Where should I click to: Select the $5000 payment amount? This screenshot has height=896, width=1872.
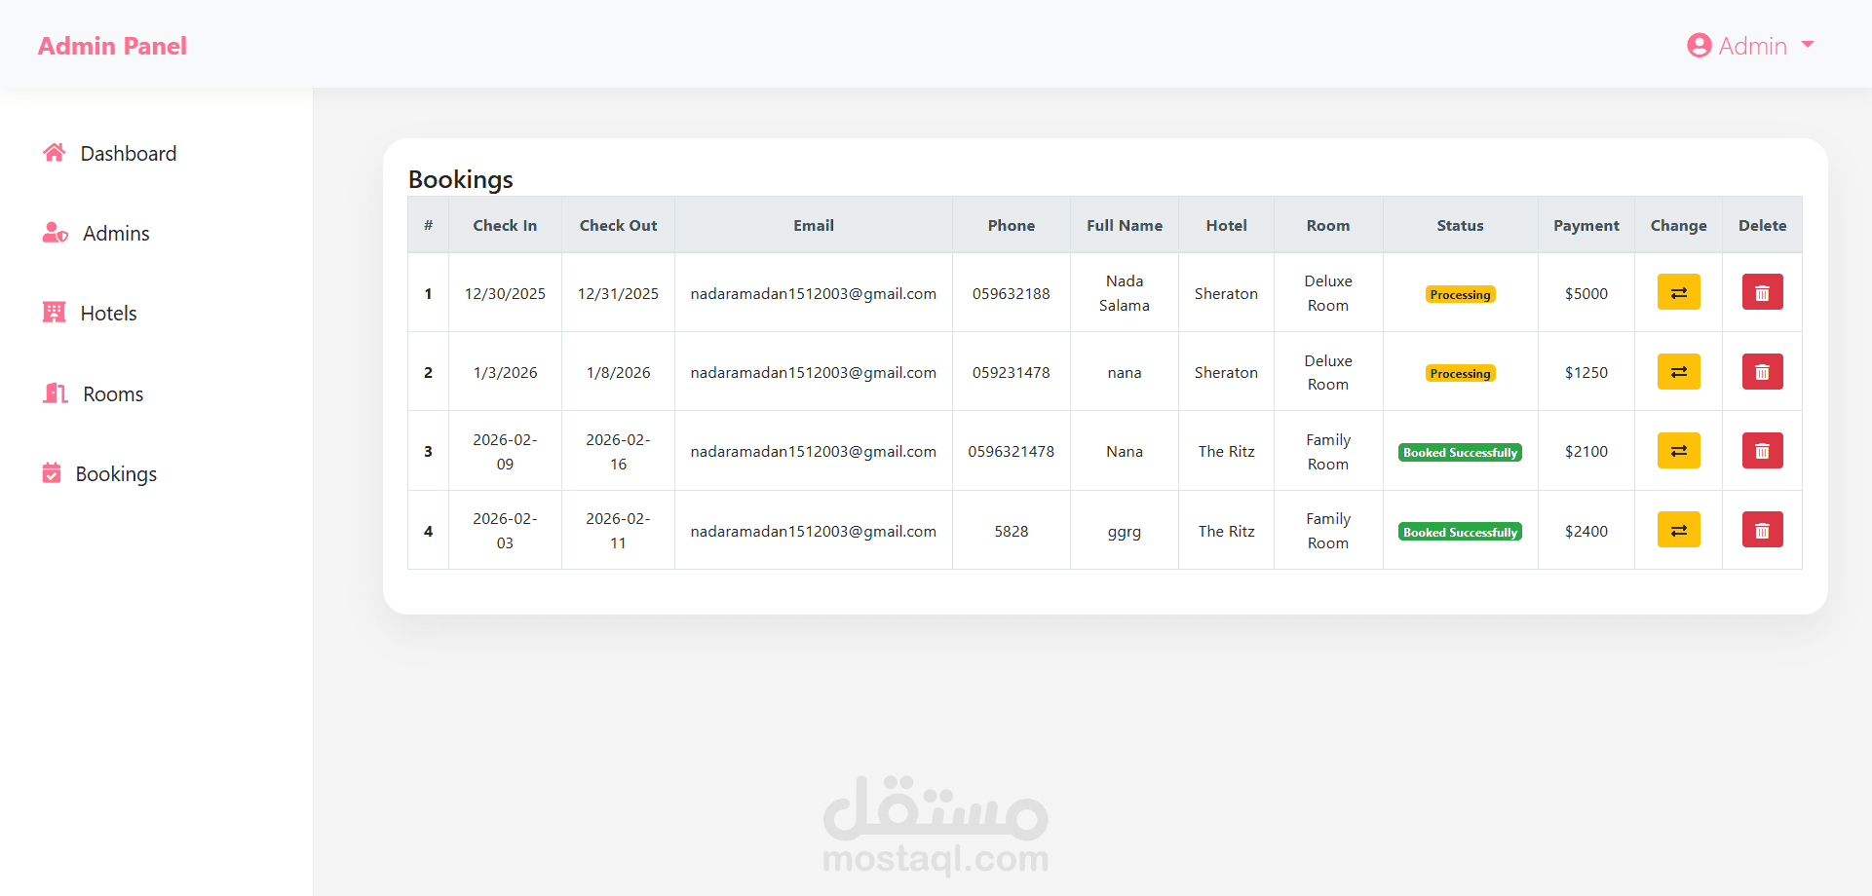[x=1585, y=293]
